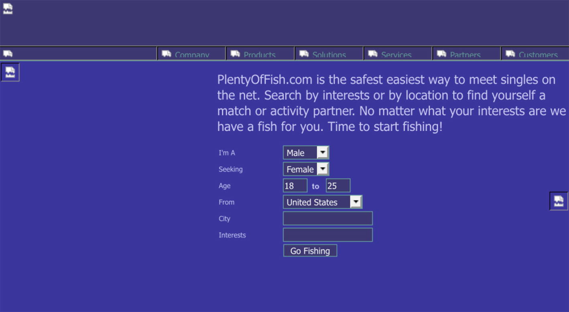Screen dimensions: 569x312
Task: Focus the Interests text field
Action: (328, 235)
